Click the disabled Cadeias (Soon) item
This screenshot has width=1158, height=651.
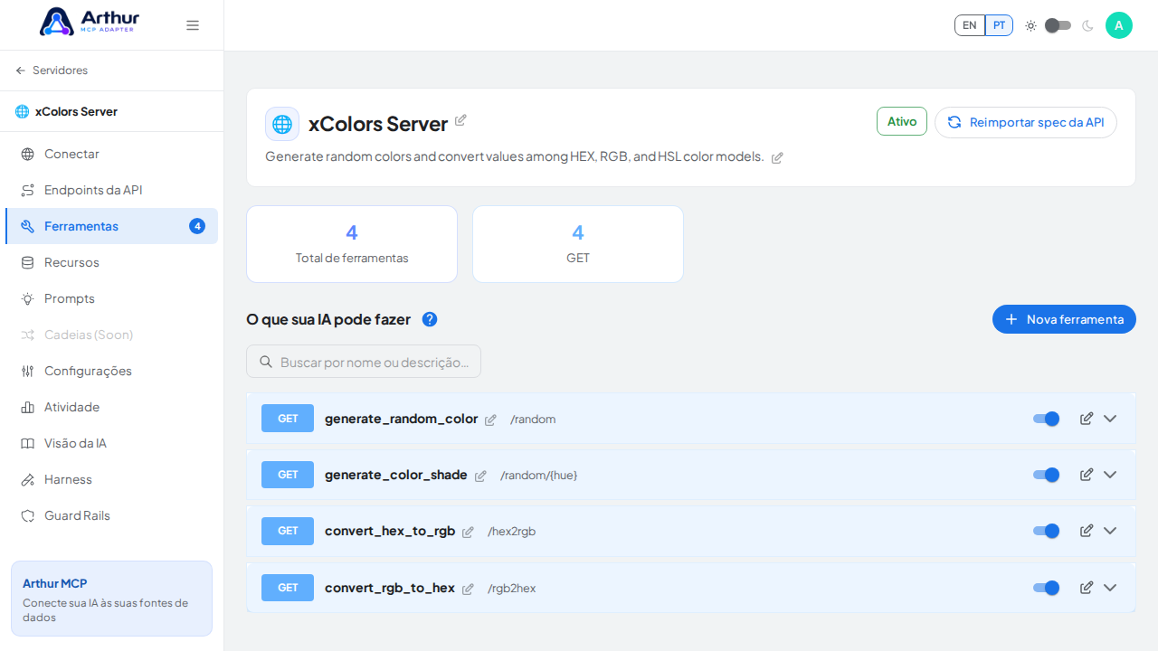point(111,335)
